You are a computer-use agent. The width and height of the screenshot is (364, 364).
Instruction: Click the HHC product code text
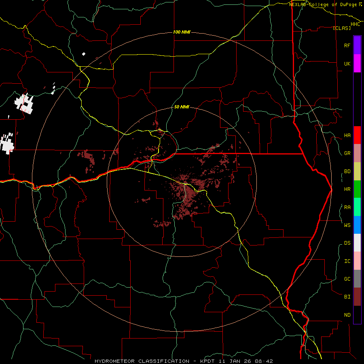pyautogui.click(x=355, y=24)
